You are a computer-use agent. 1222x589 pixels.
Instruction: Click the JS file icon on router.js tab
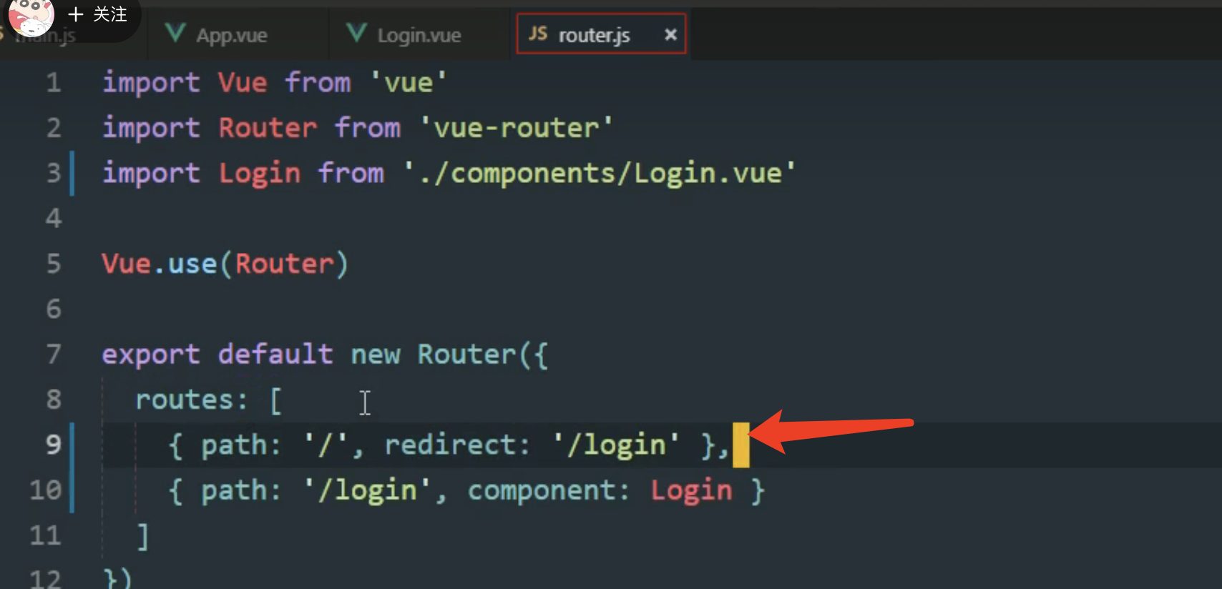pos(538,33)
